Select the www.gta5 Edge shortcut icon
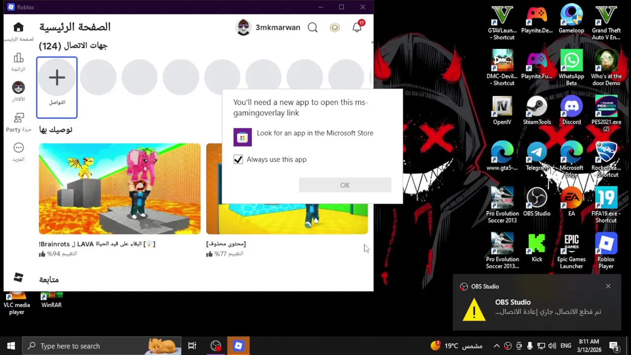 coord(502,157)
